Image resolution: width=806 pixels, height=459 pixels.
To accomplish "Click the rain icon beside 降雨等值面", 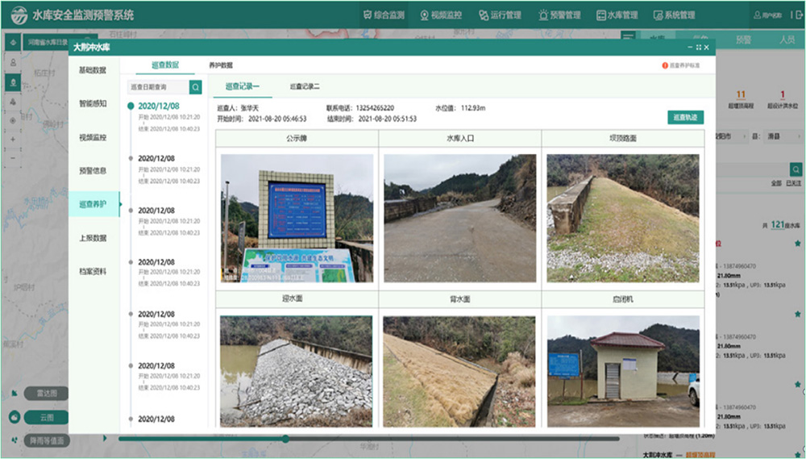I will pos(14,440).
